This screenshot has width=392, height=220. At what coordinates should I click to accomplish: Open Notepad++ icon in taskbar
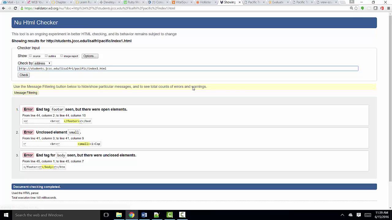pyautogui.click(x=157, y=215)
